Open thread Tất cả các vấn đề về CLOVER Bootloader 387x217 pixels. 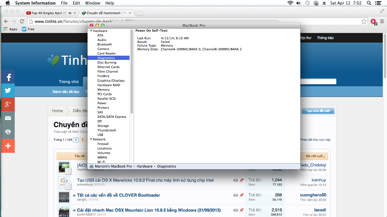[x=118, y=195]
